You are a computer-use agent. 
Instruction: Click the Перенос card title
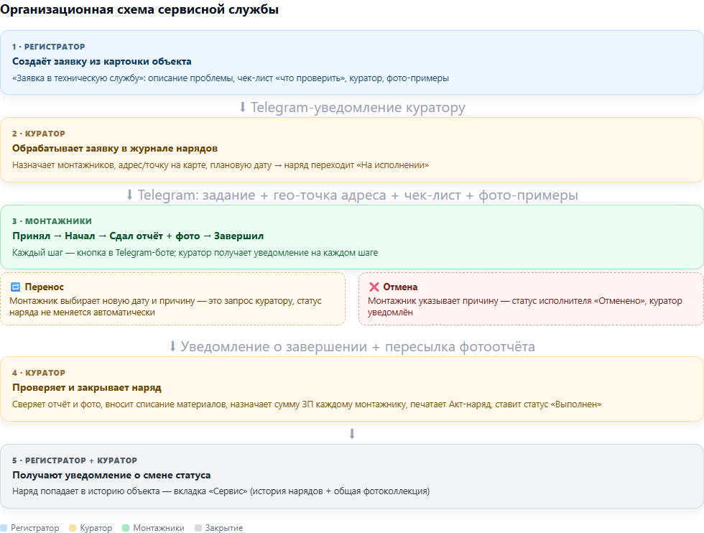click(44, 287)
